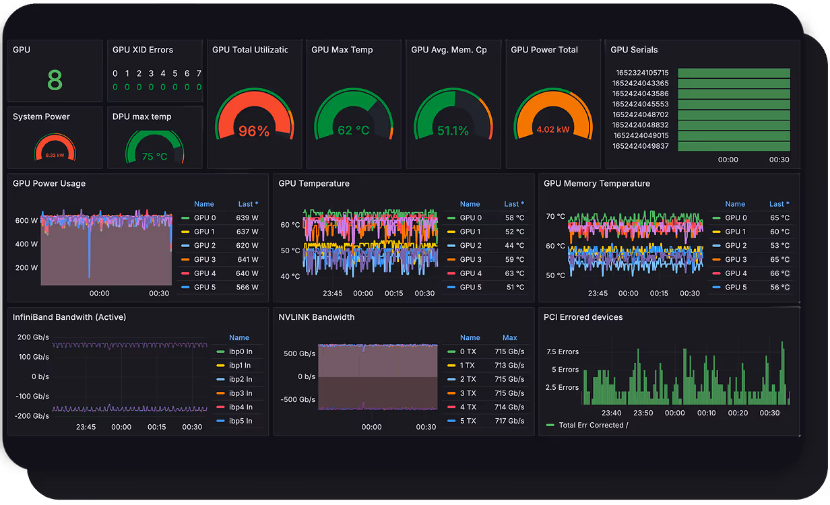Sort NVLINK Bandwidth legend by Max

pos(510,338)
